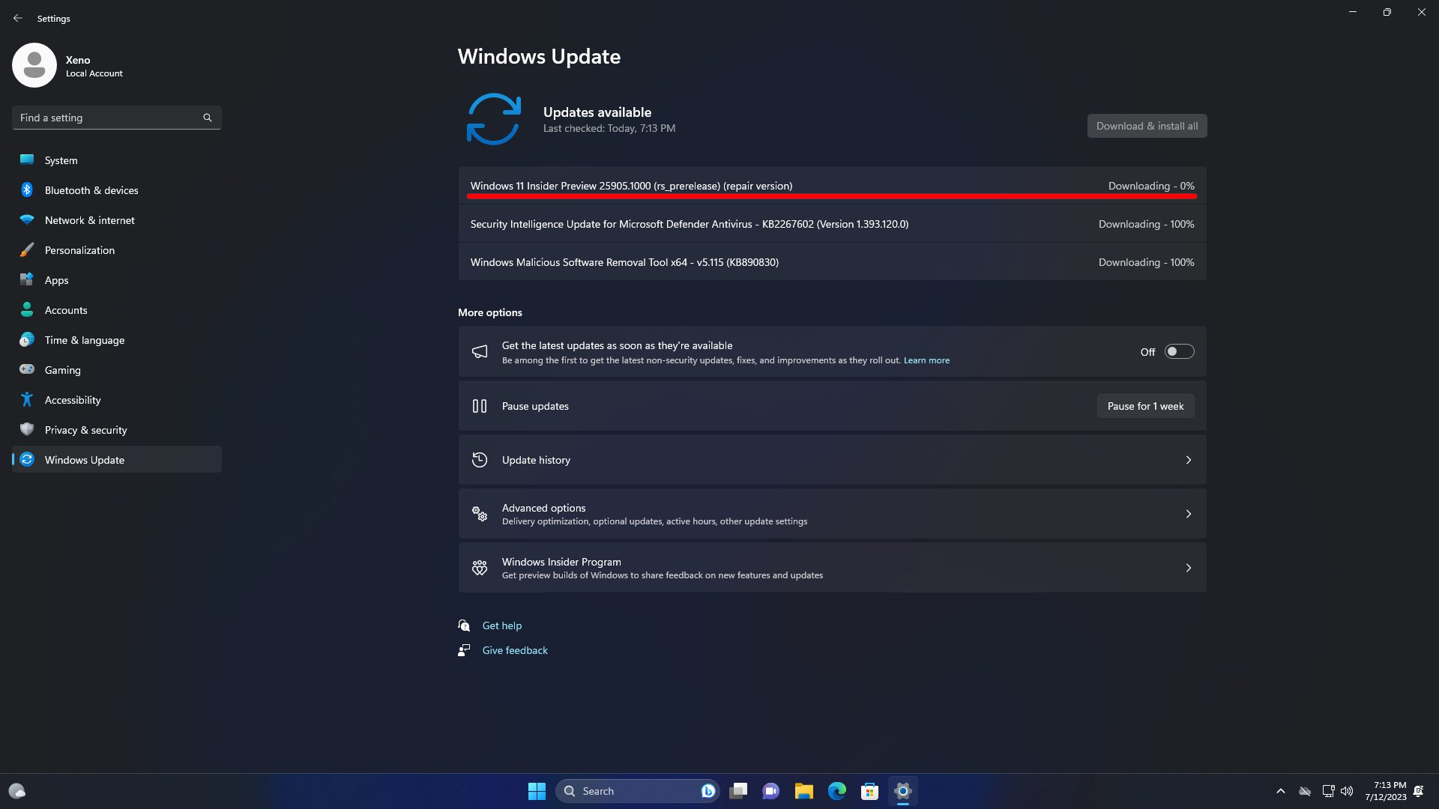1439x809 pixels.
Task: Click the Give feedback icon
Action: (x=464, y=650)
